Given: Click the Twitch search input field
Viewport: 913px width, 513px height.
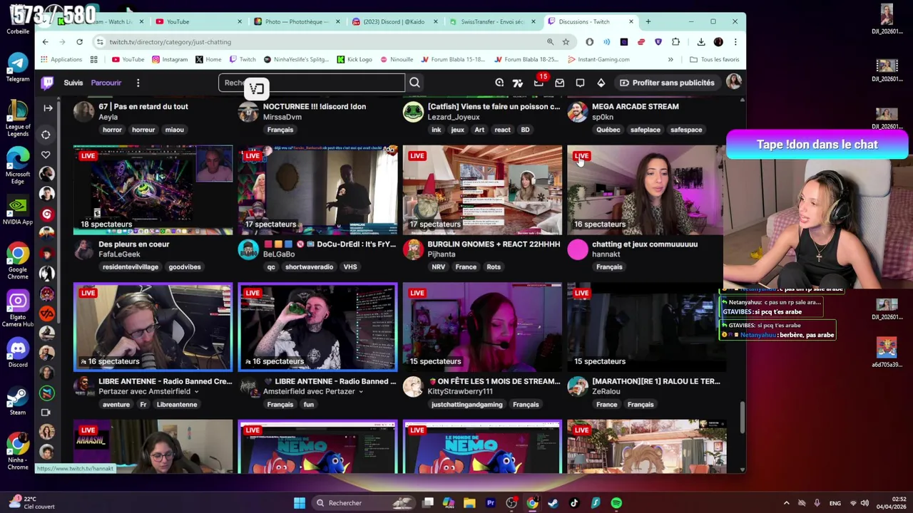Looking at the screenshot, I should [312, 83].
